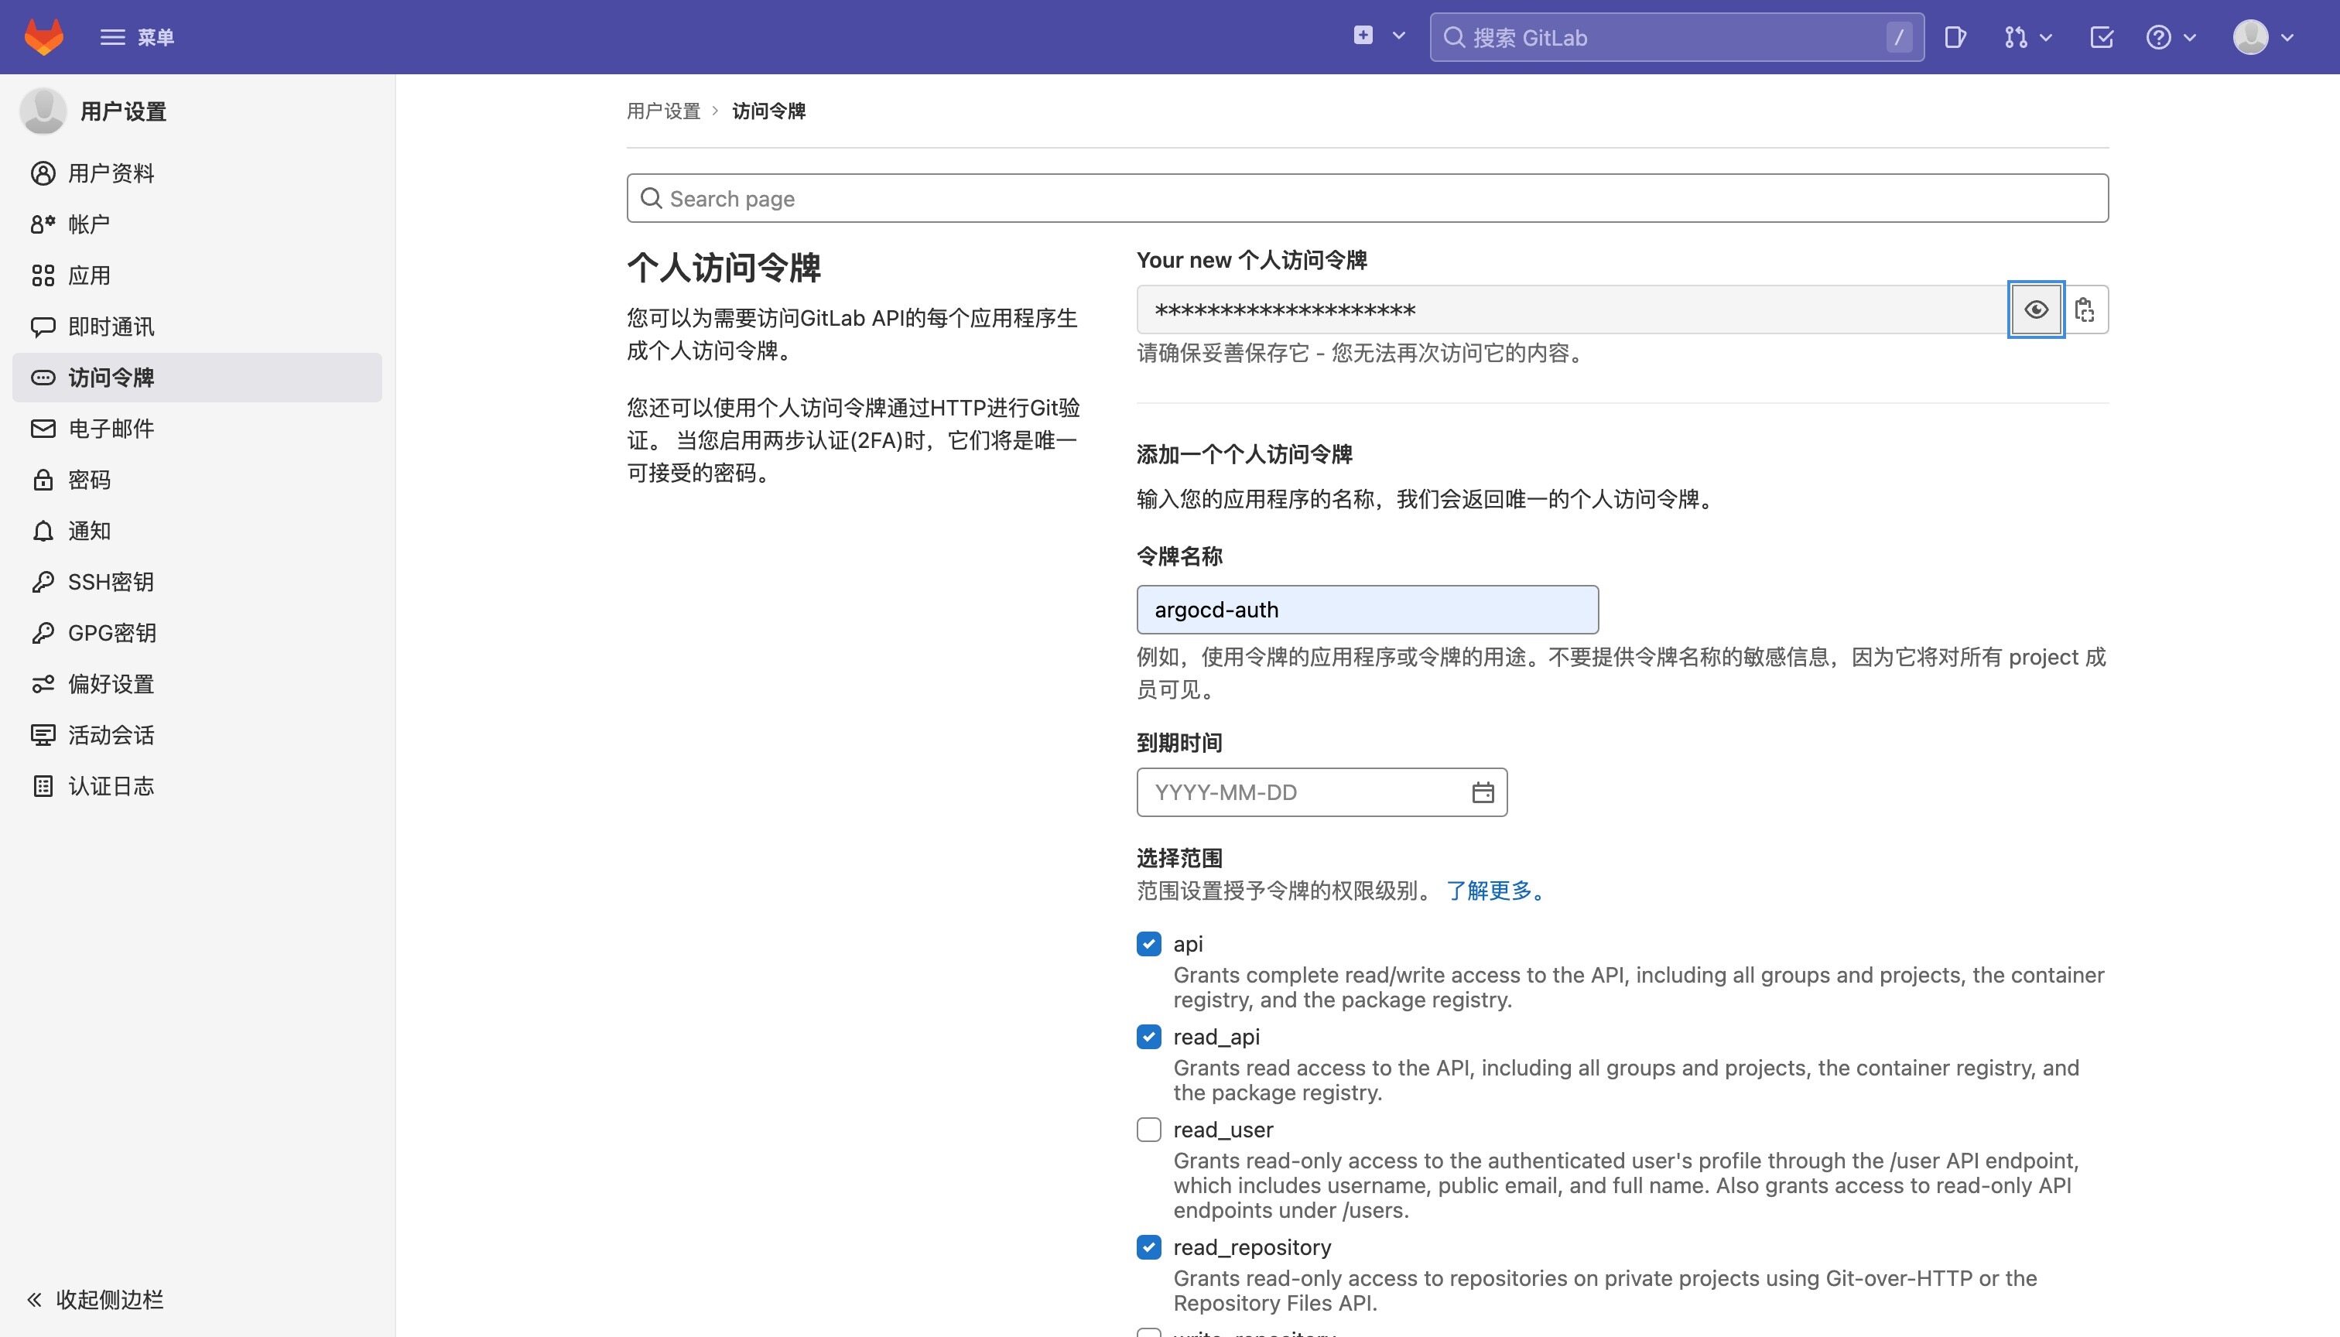Click the 选择范围 heading

tap(1179, 857)
